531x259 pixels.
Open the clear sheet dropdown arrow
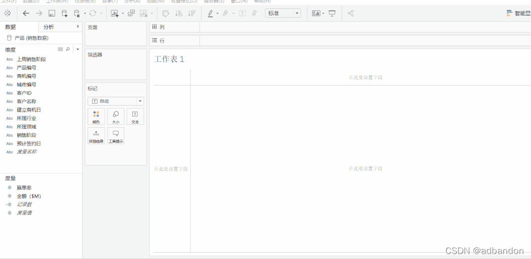pos(152,14)
